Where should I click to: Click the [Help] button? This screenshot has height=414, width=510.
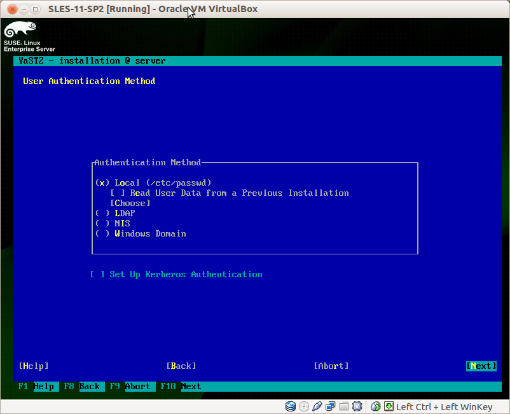tap(34, 366)
